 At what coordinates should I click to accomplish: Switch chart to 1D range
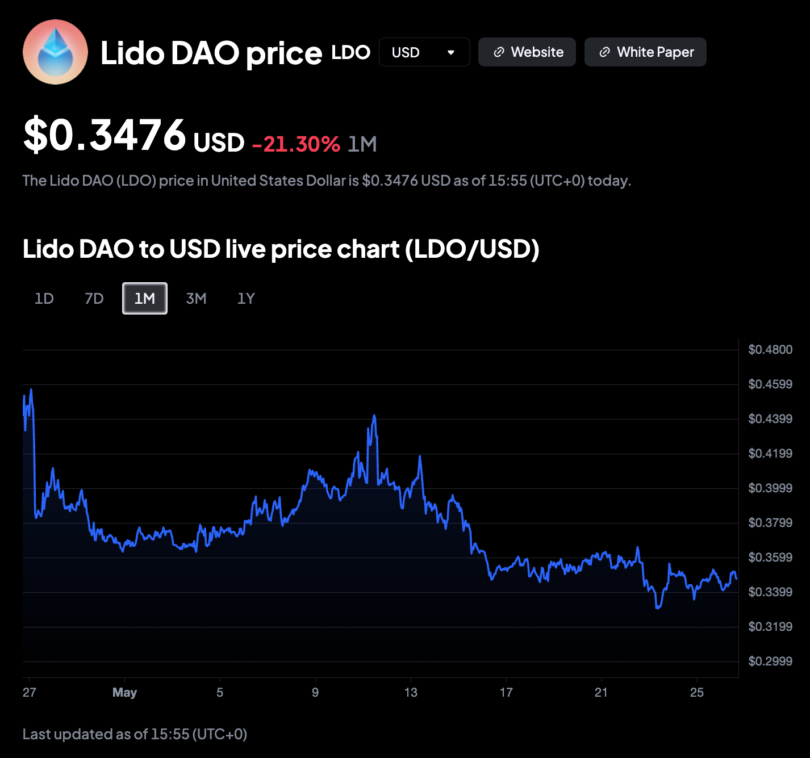pyautogui.click(x=44, y=298)
